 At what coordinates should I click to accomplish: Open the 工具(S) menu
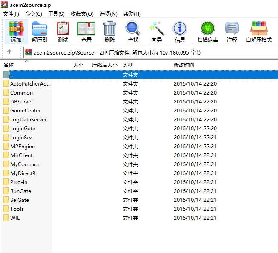tap(56, 14)
